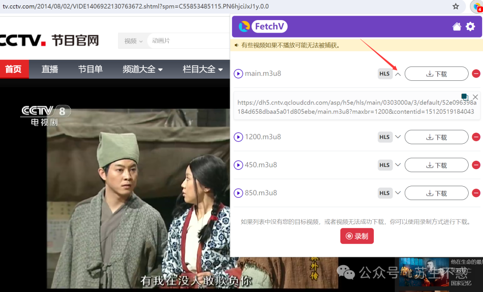483x292 pixels.
Task: Open the 直播 tab
Action: (x=50, y=69)
